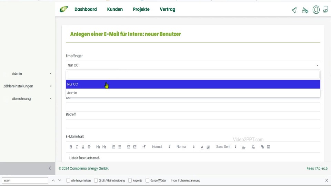Open the Projekte menu

(141, 9)
